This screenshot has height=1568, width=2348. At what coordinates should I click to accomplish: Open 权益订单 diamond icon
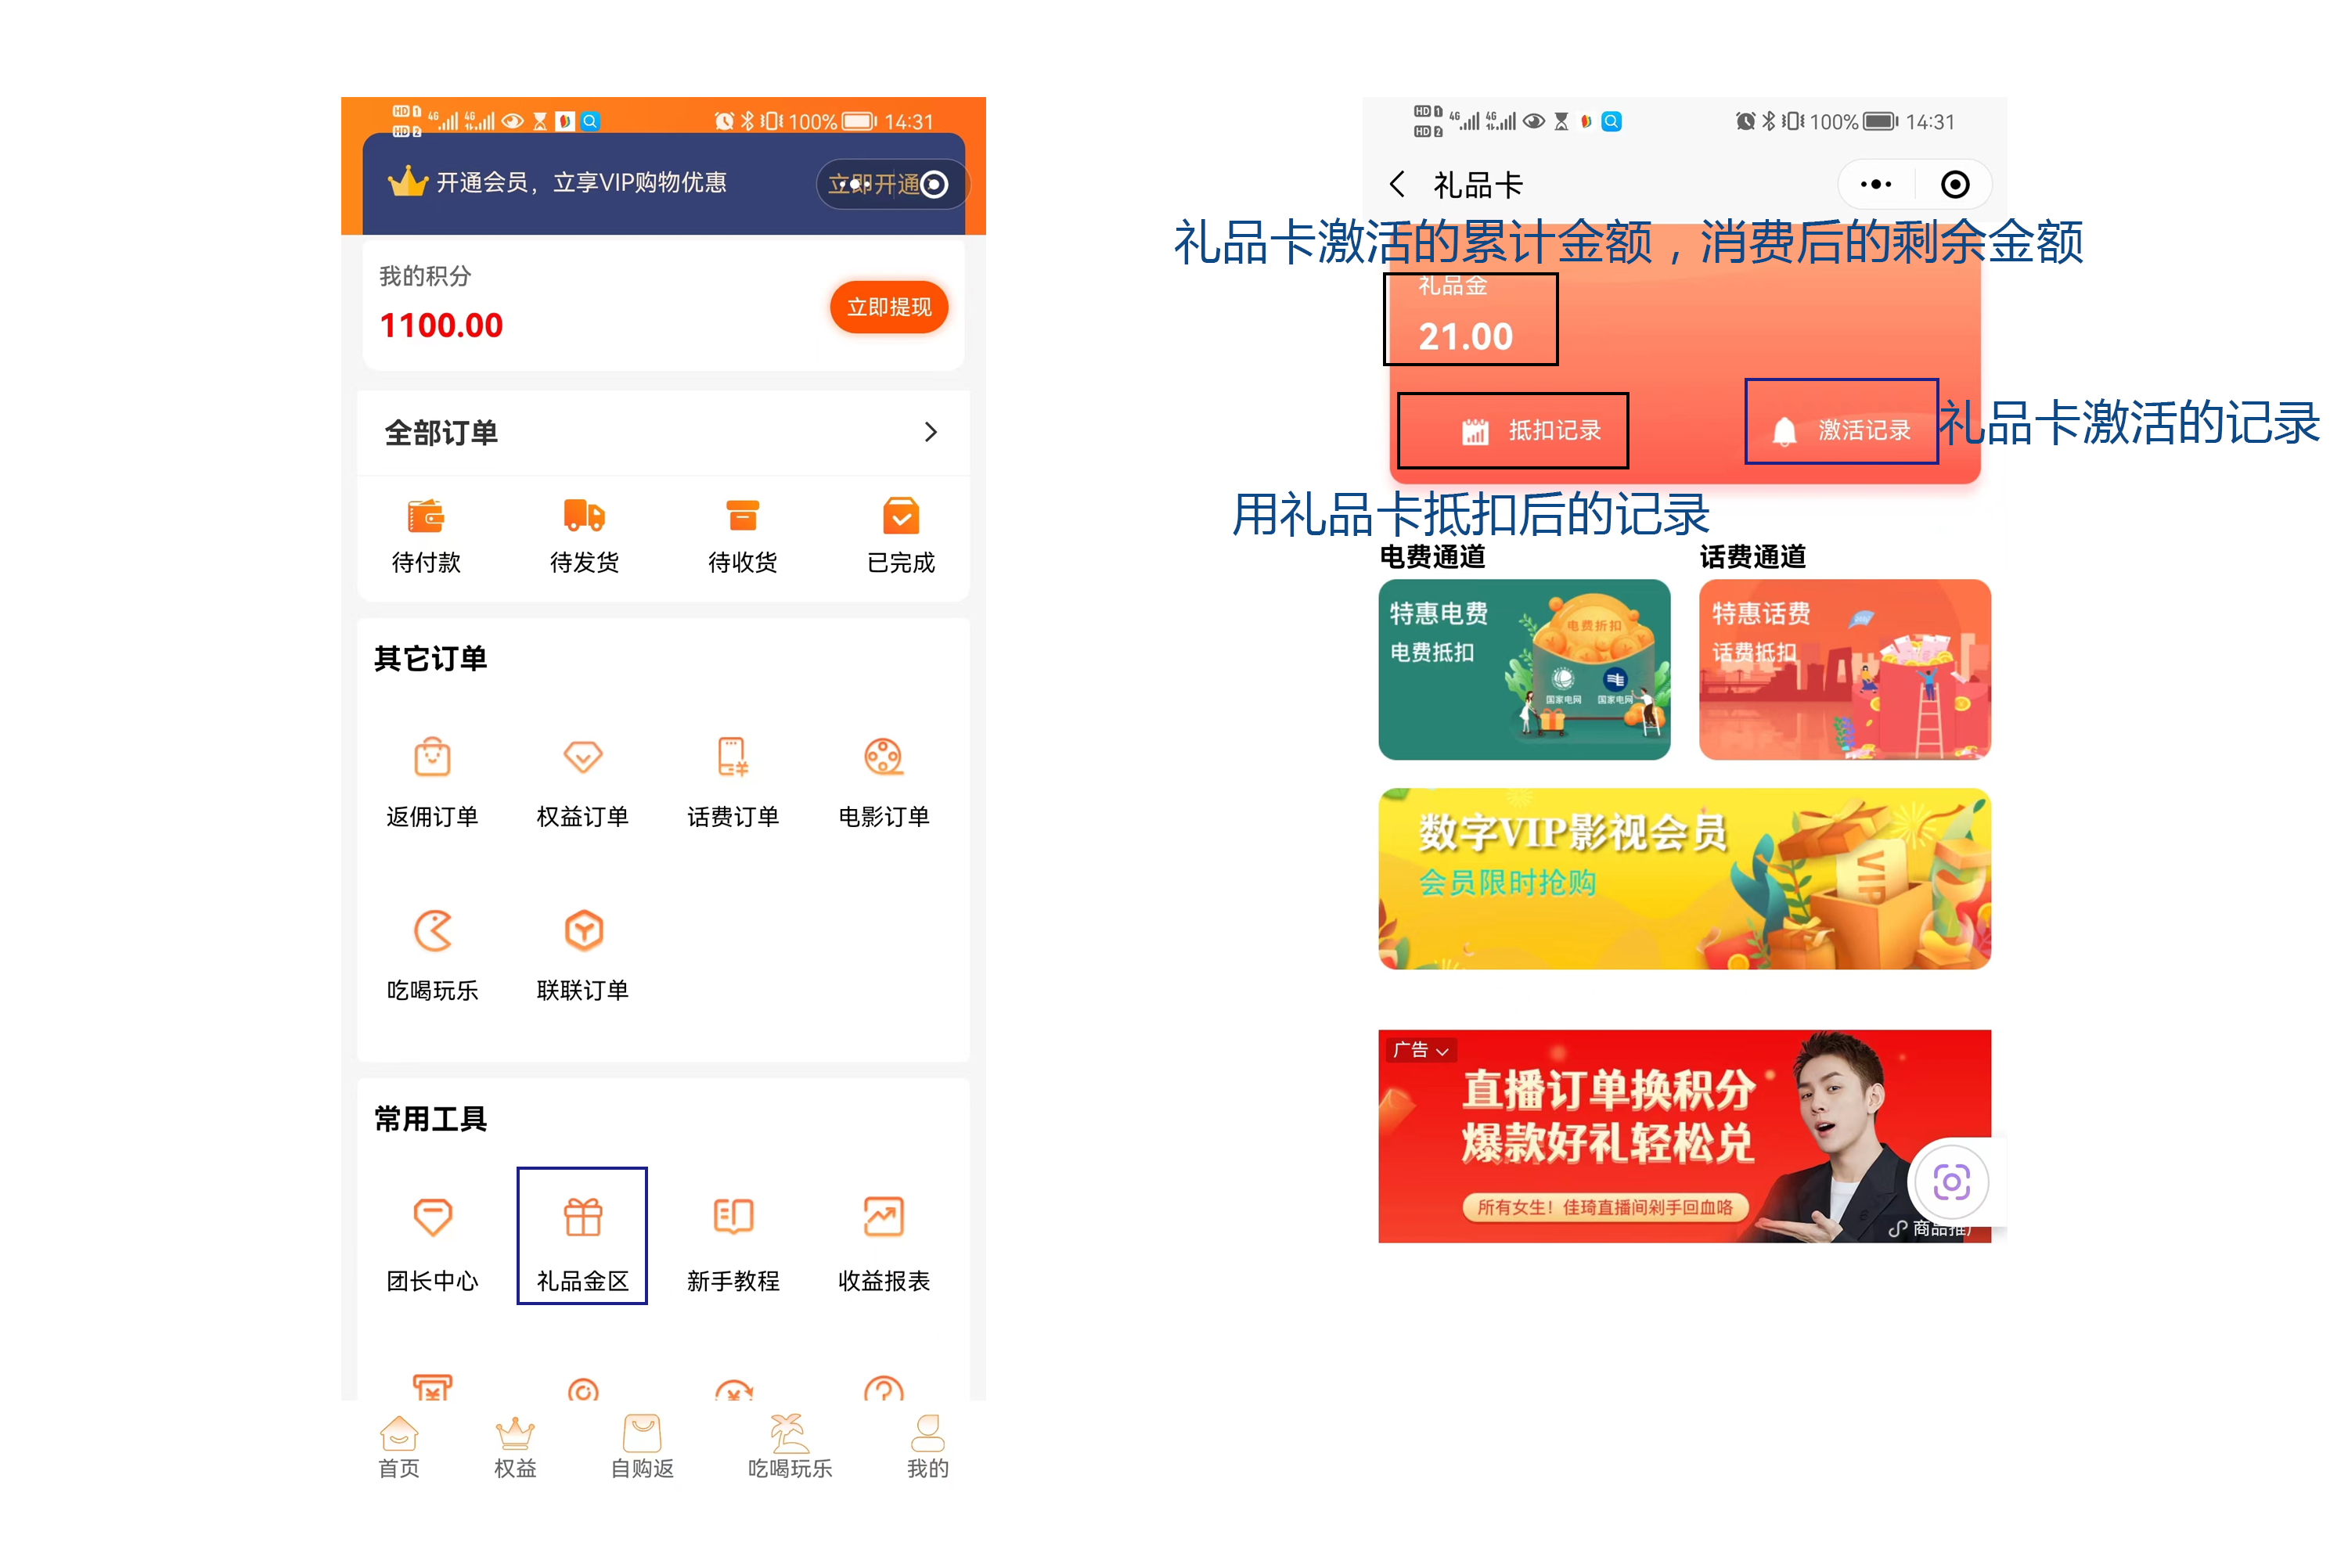[x=583, y=757]
